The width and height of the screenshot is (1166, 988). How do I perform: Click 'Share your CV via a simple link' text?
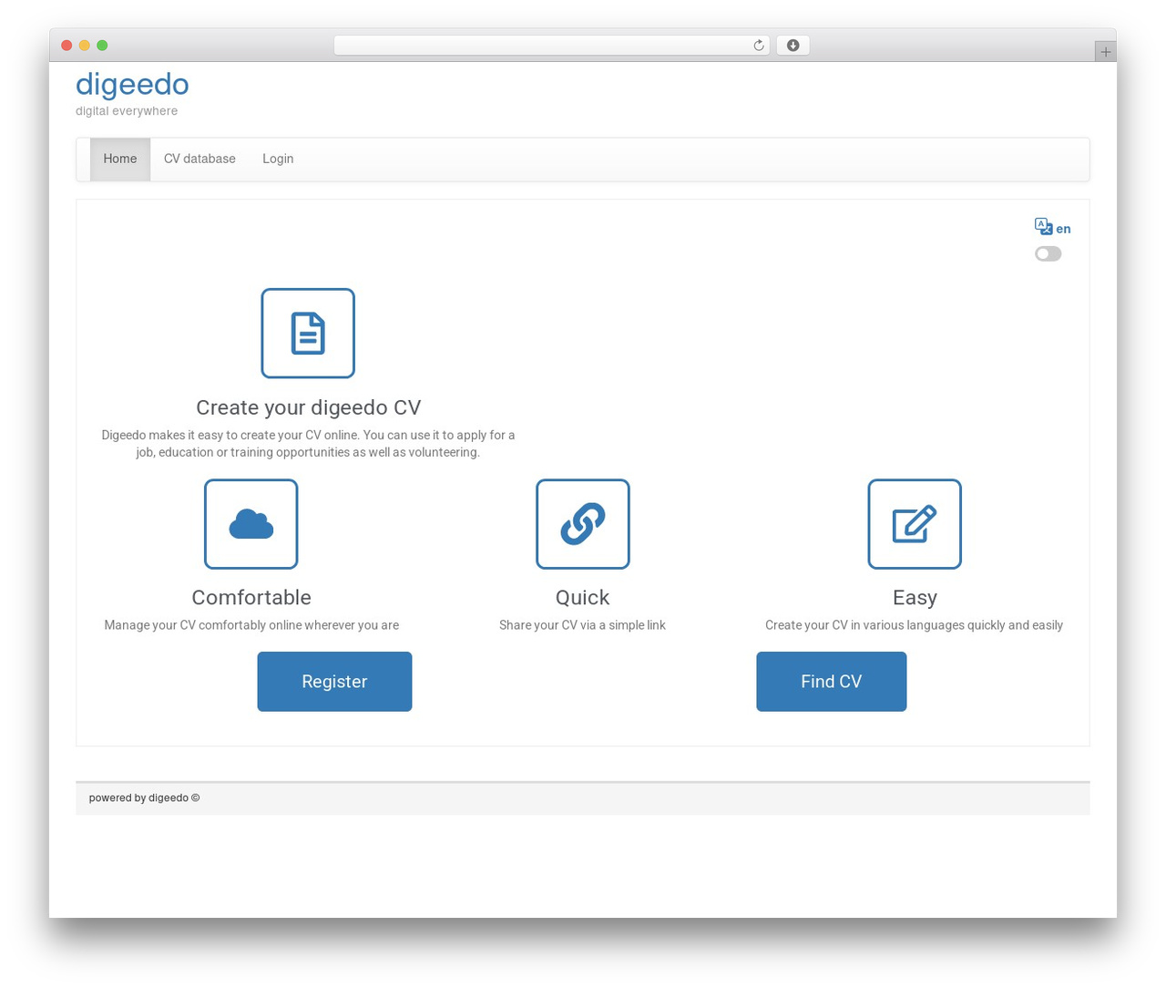pyautogui.click(x=583, y=625)
